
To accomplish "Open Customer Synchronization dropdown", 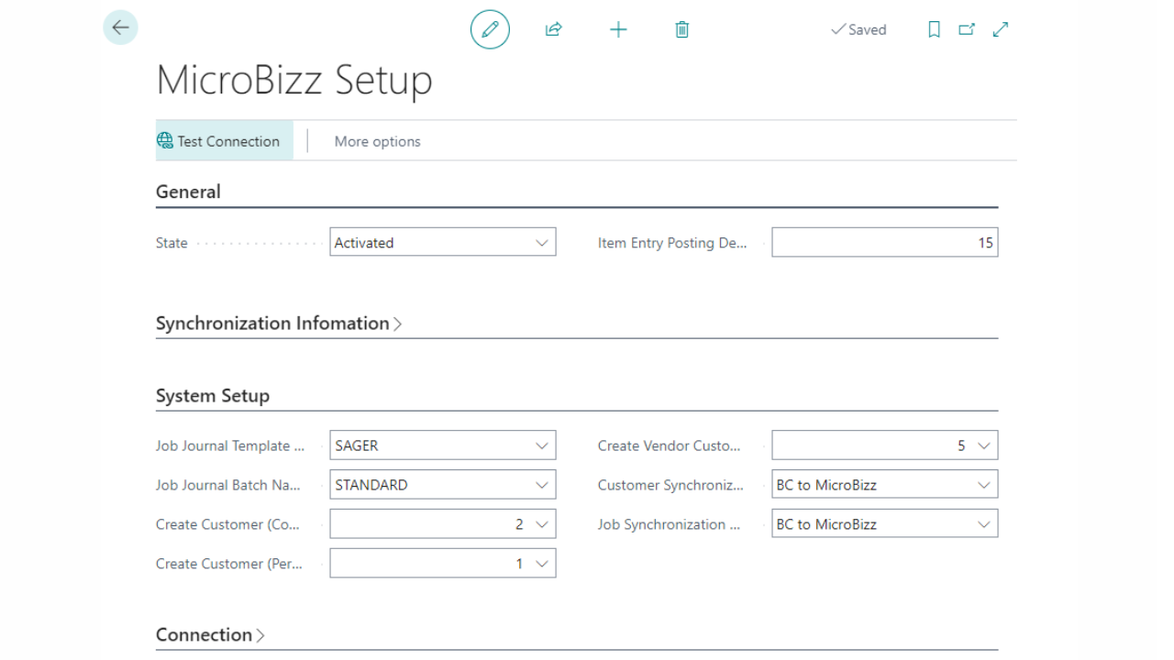I will point(884,485).
